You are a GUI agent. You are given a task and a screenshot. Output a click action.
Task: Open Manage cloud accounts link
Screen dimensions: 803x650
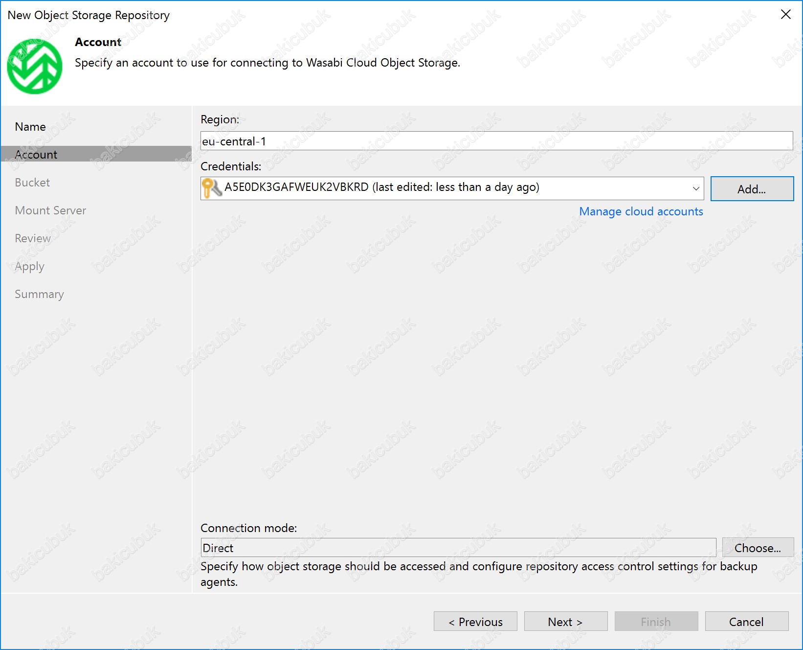pos(641,211)
